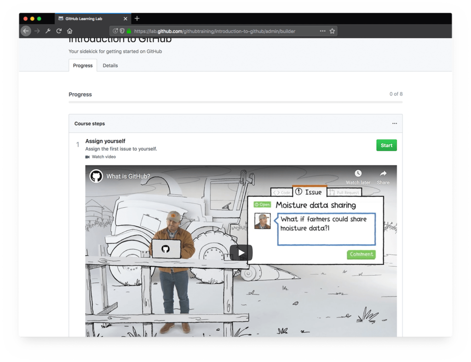Click the Course steps header label

[90, 123]
